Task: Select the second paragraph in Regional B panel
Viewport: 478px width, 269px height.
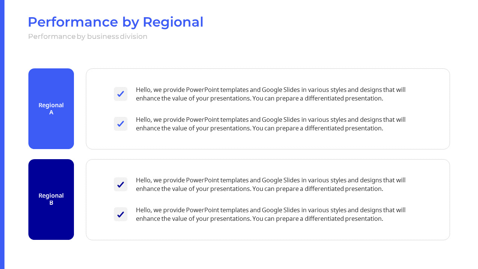Action: coord(270,214)
